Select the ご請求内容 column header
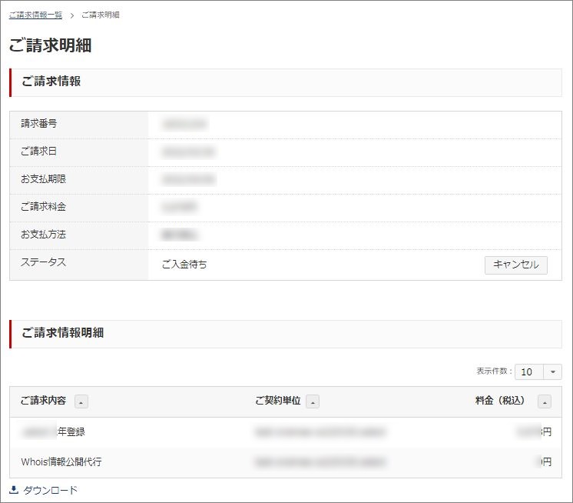Image resolution: width=573 pixels, height=503 pixels. click(43, 401)
